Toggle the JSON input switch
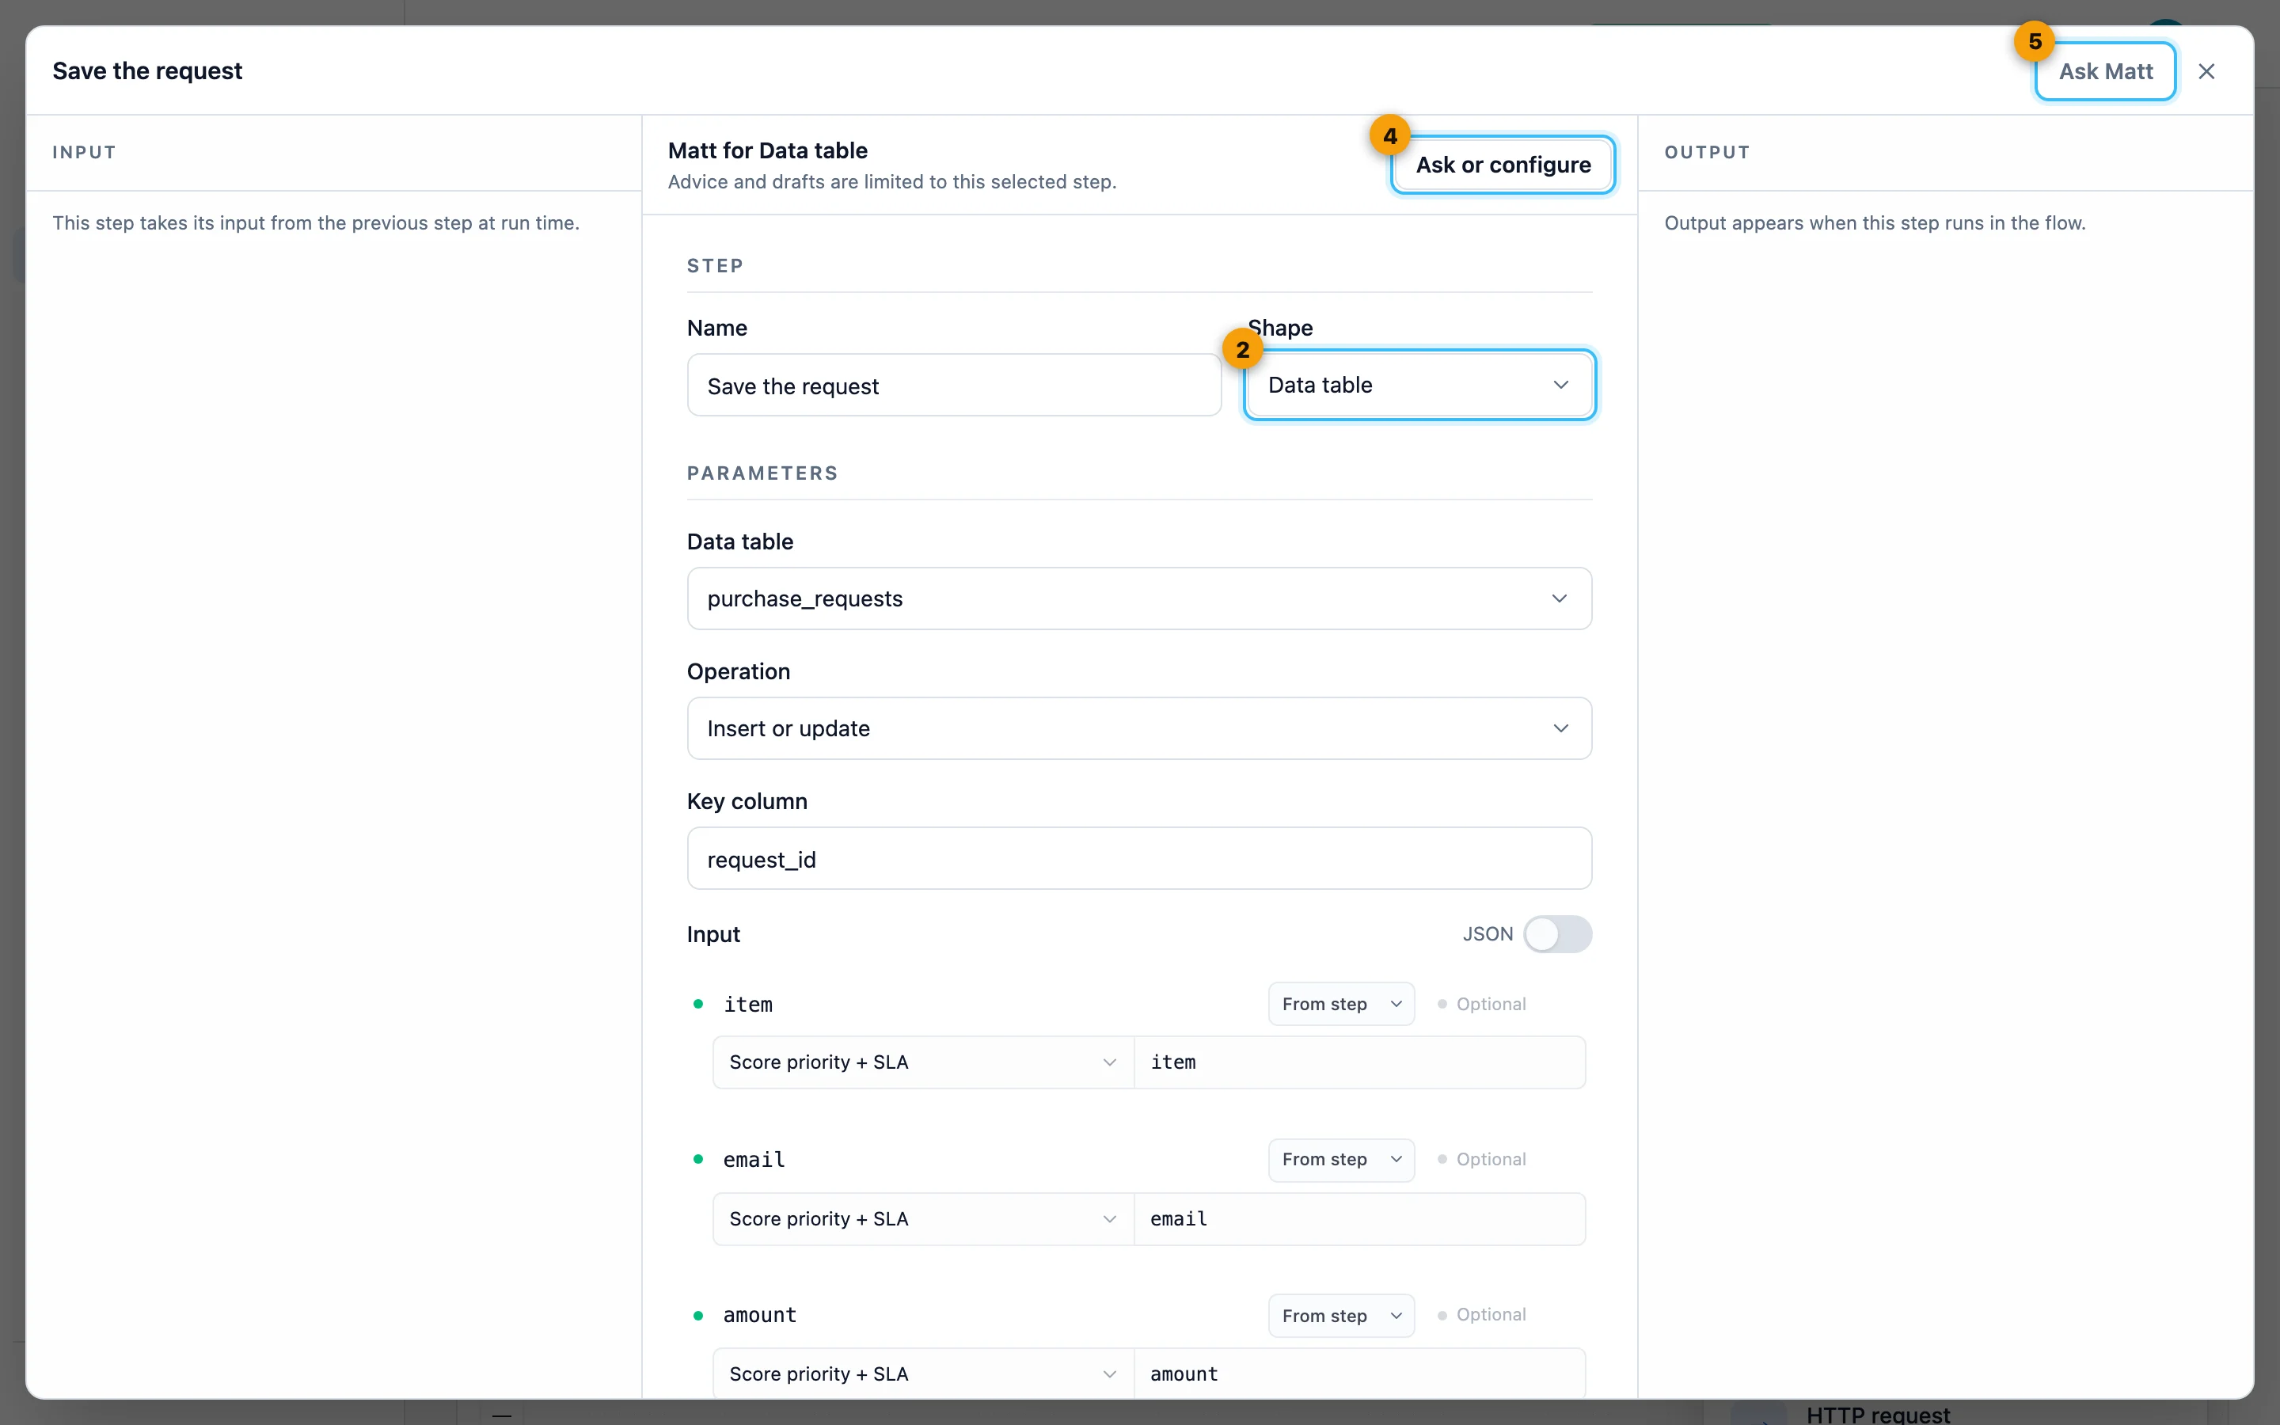 [1557, 934]
